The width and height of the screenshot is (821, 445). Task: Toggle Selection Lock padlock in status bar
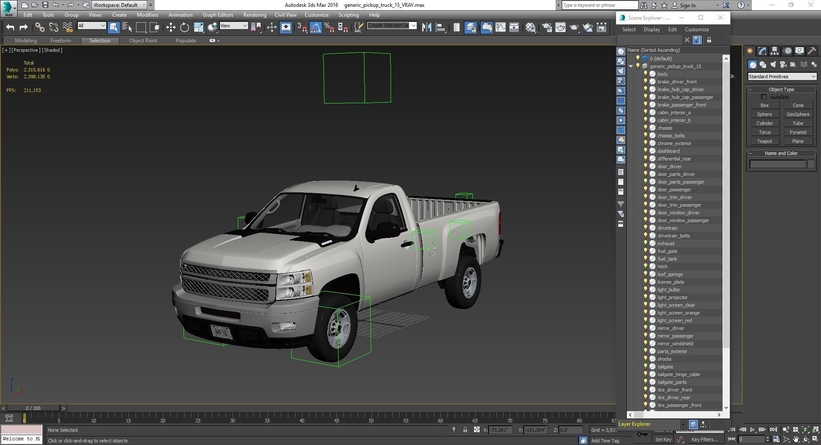(465, 430)
